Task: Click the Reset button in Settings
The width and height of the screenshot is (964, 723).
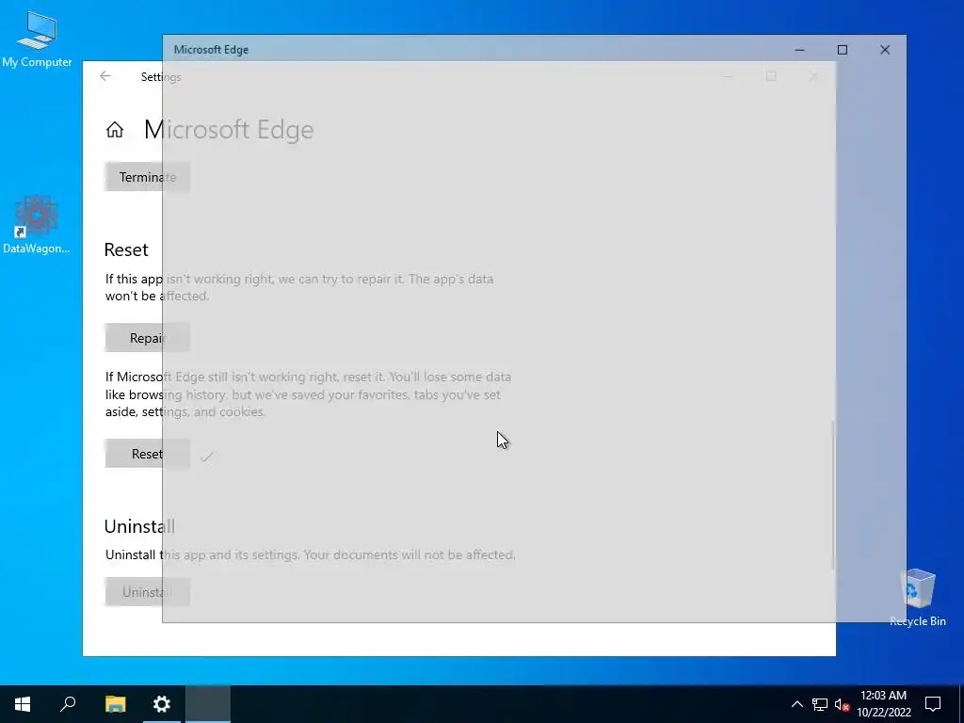Action: pos(148,454)
